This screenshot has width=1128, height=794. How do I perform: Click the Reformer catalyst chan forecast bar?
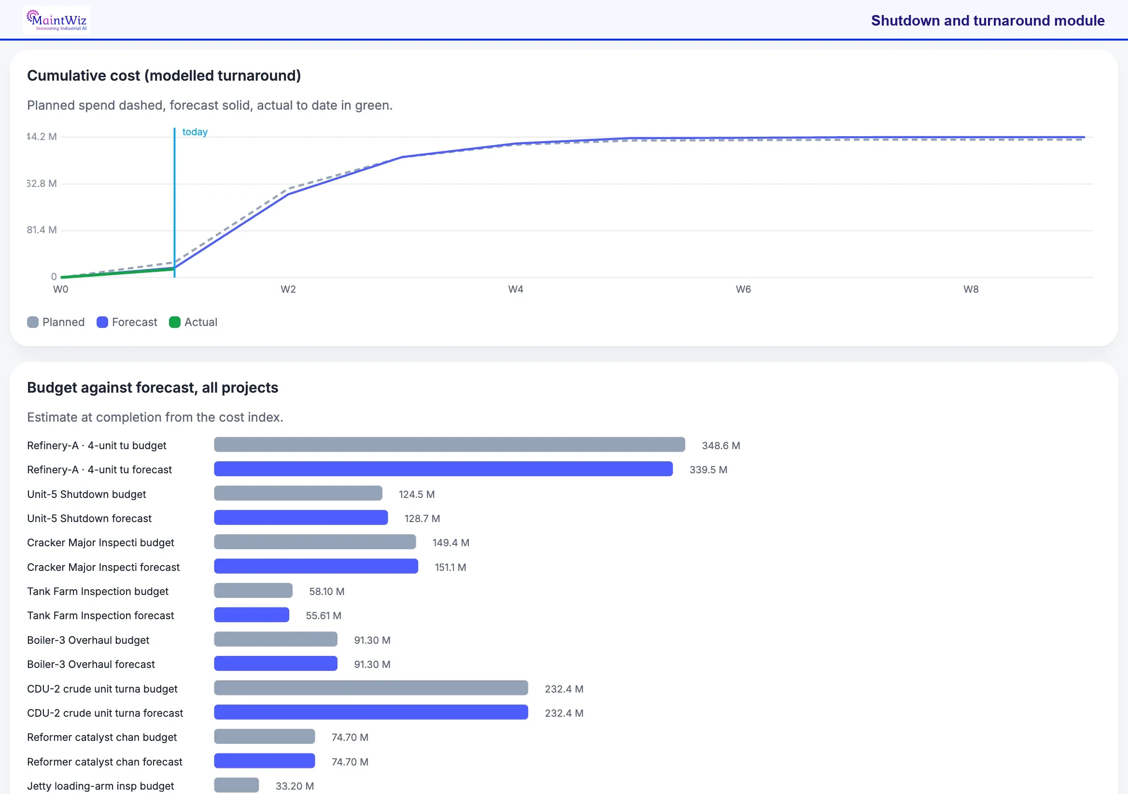point(264,761)
